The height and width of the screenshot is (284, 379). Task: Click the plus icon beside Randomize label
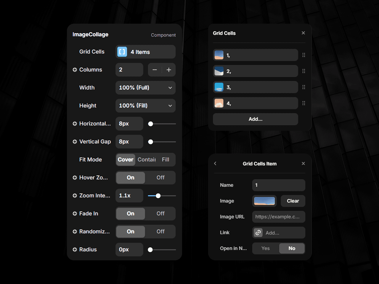point(75,232)
